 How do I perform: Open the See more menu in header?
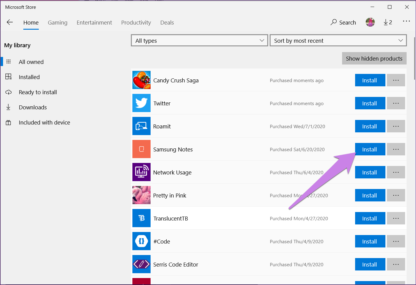(x=406, y=21)
